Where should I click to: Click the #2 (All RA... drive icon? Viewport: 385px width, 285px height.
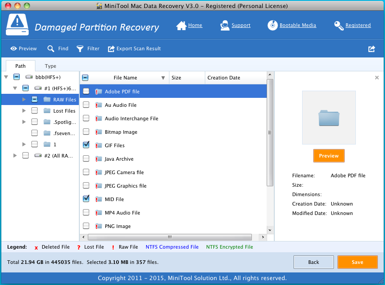[x=38, y=155]
